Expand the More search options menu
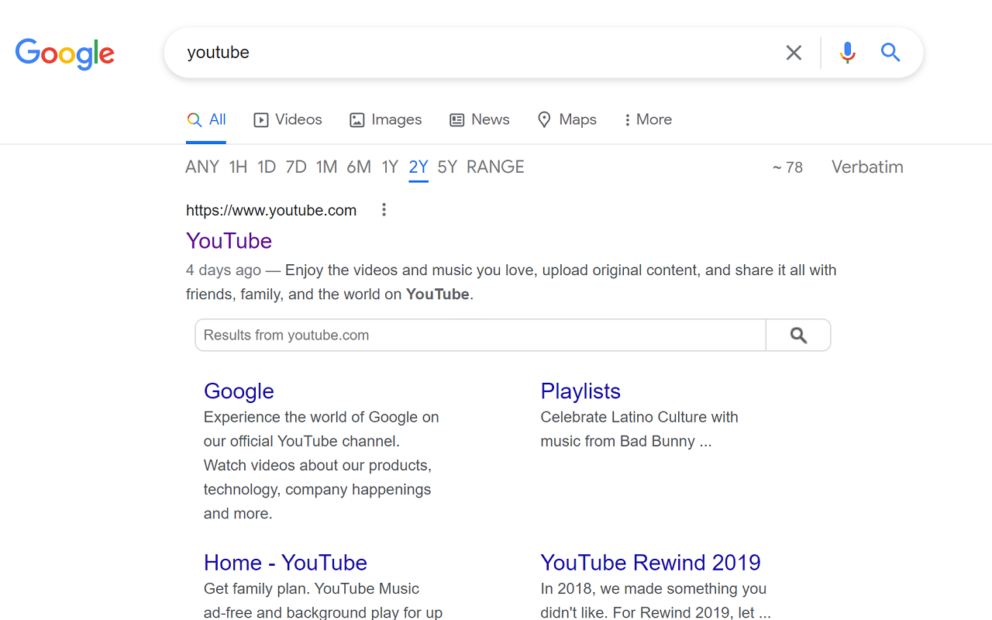This screenshot has width=992, height=620. (x=648, y=119)
